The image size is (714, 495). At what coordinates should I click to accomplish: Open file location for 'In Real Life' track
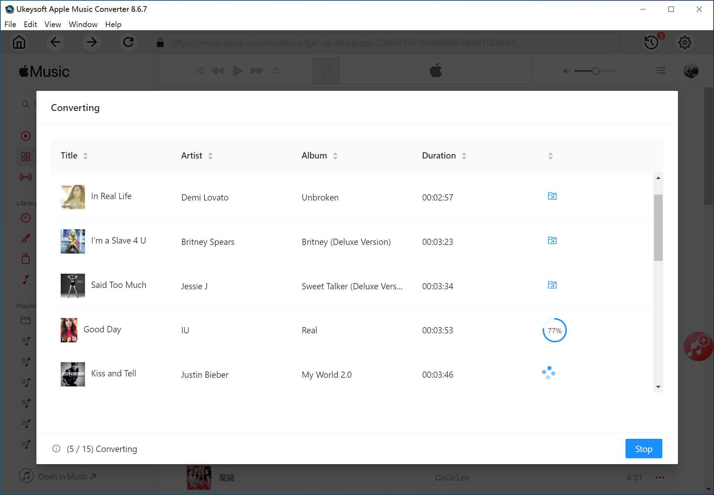[552, 196]
